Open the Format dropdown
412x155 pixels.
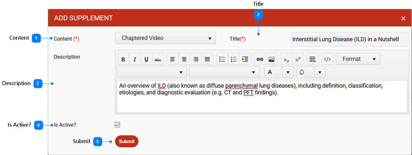tap(358, 59)
